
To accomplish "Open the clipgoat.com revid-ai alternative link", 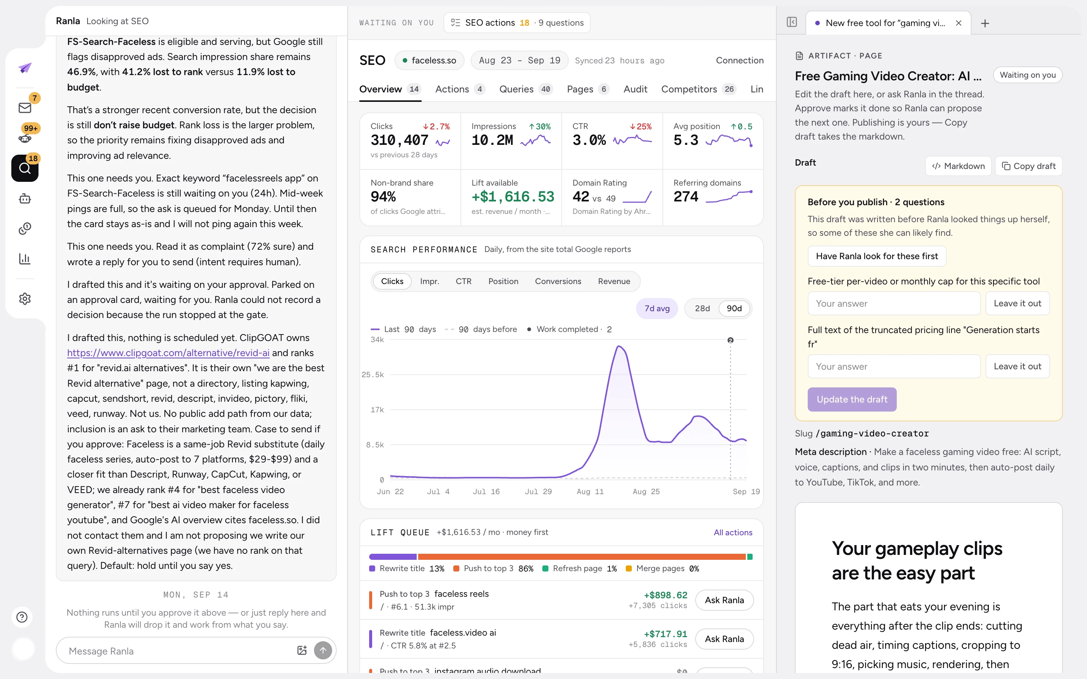I will (x=168, y=353).
